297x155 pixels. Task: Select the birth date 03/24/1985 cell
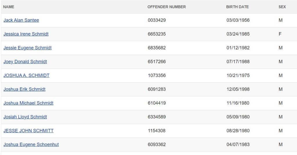(x=238, y=34)
